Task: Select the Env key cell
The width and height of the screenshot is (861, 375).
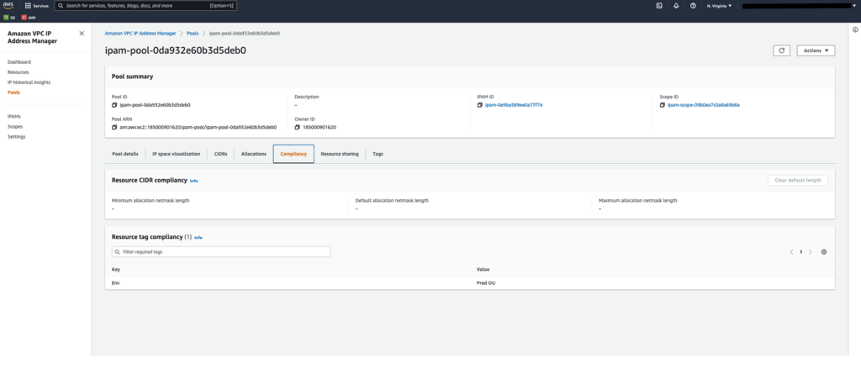Action: pos(115,283)
